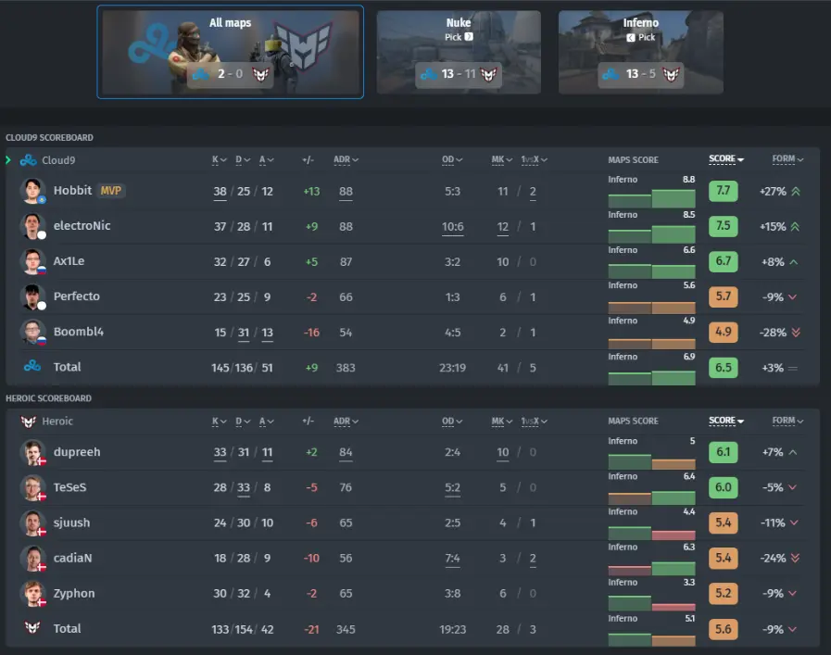Click the MVP badge next to Hobbit

[x=111, y=190]
